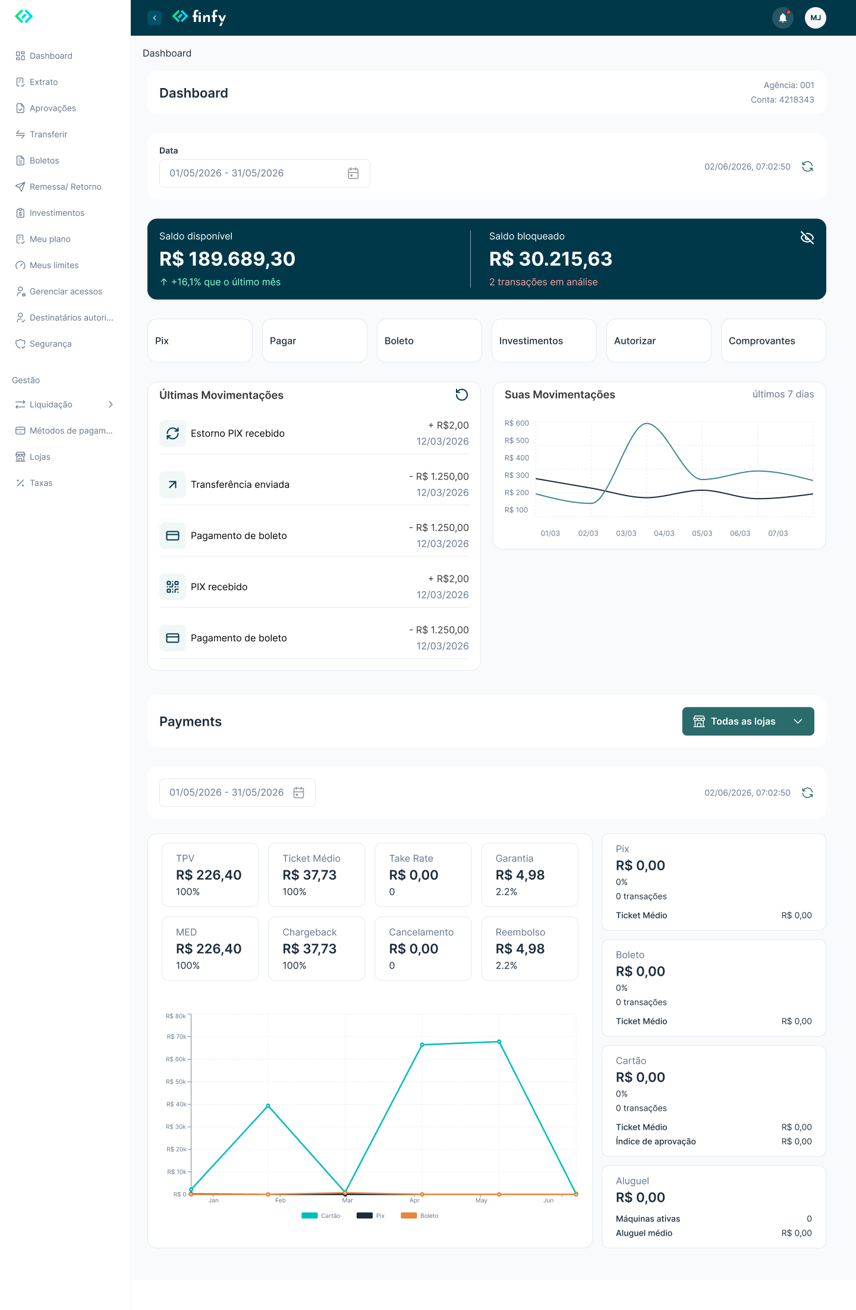Image resolution: width=856 pixels, height=1310 pixels.
Task: Click the Aprovações sidebar icon
Action: click(20, 108)
